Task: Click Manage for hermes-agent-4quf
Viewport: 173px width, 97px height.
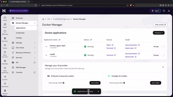Action: (156, 47)
